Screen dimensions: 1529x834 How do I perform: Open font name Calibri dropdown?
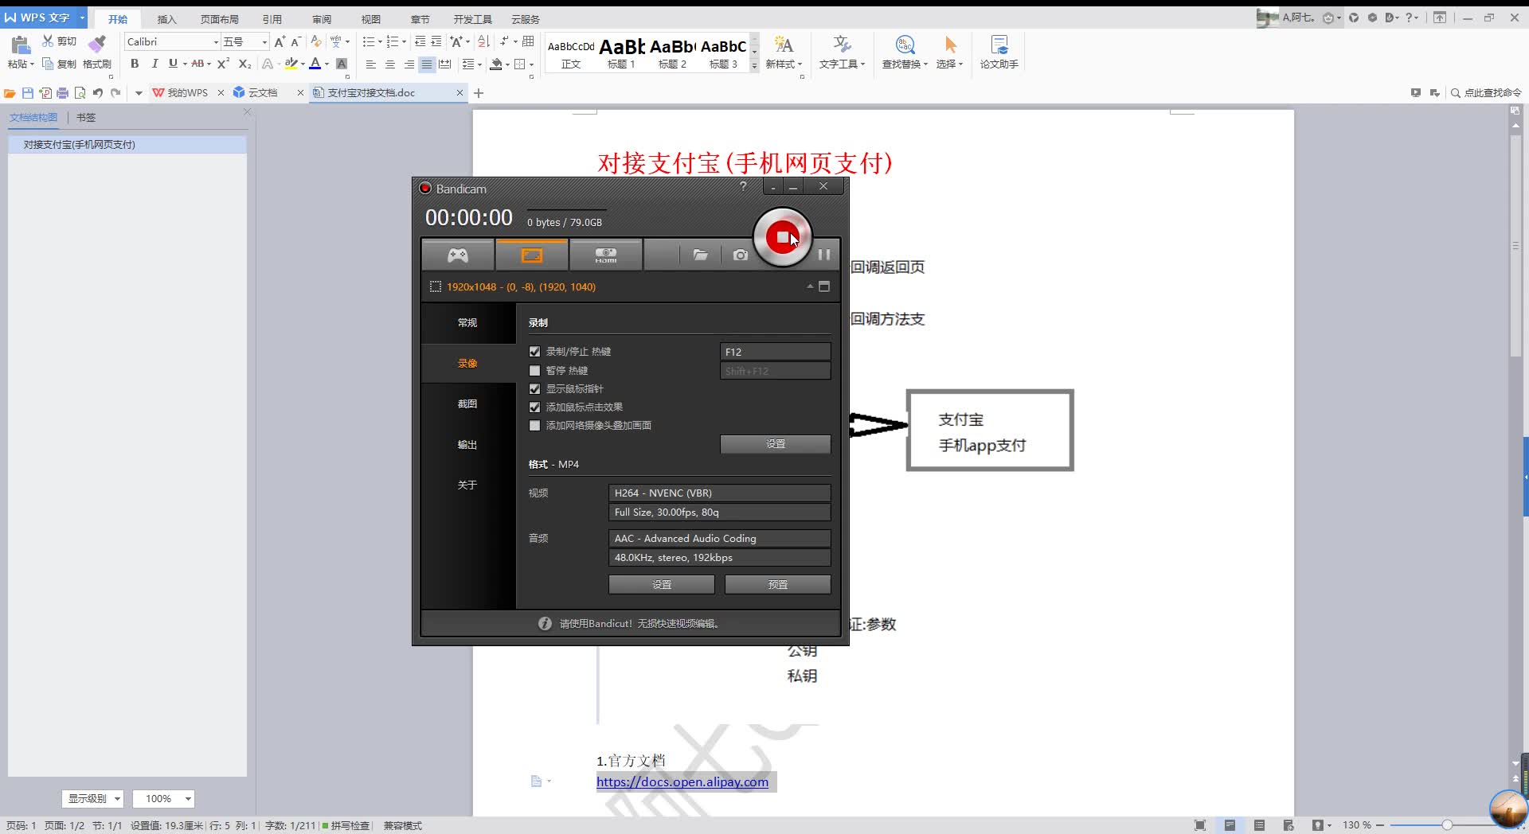pyautogui.click(x=215, y=41)
